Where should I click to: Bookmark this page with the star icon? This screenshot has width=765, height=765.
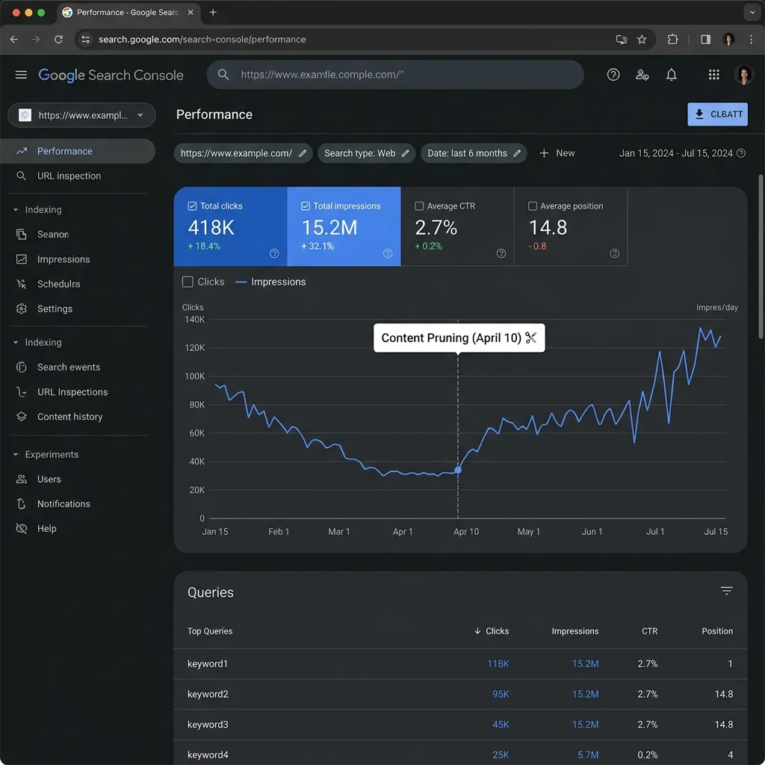point(642,40)
